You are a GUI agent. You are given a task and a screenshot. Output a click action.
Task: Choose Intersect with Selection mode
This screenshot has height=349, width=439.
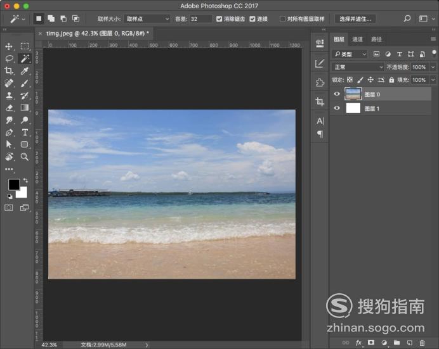pyautogui.click(x=76, y=19)
